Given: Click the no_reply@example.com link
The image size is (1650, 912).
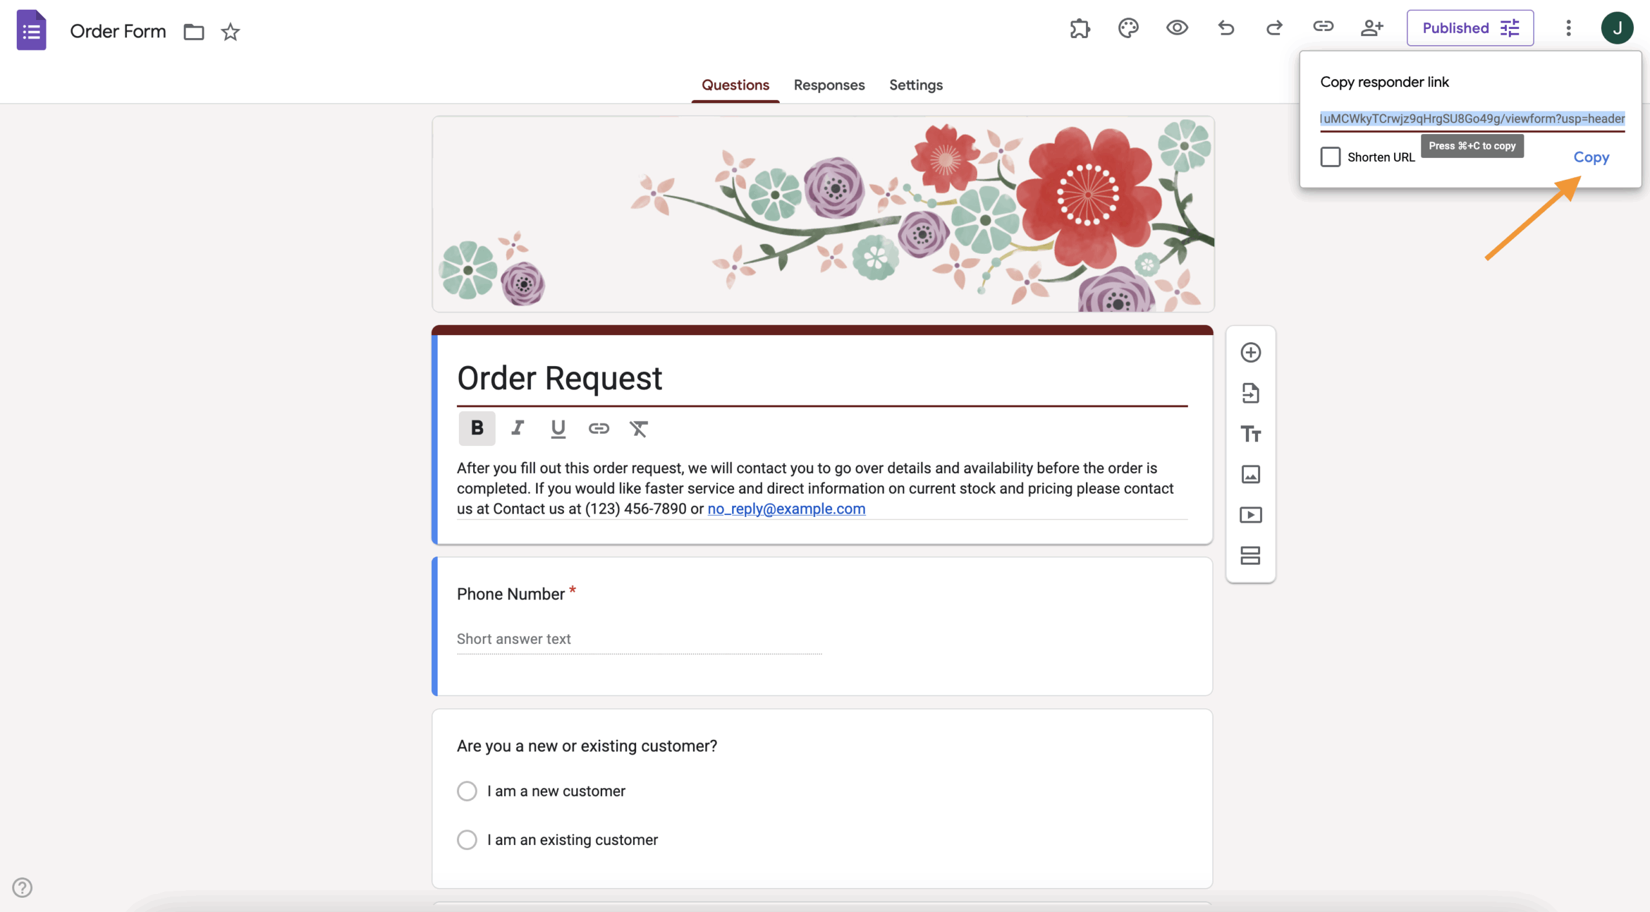Looking at the screenshot, I should point(786,509).
